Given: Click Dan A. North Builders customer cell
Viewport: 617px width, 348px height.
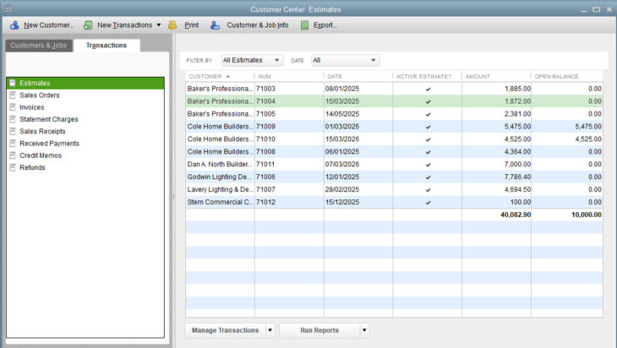Looking at the screenshot, I should click(x=220, y=165).
